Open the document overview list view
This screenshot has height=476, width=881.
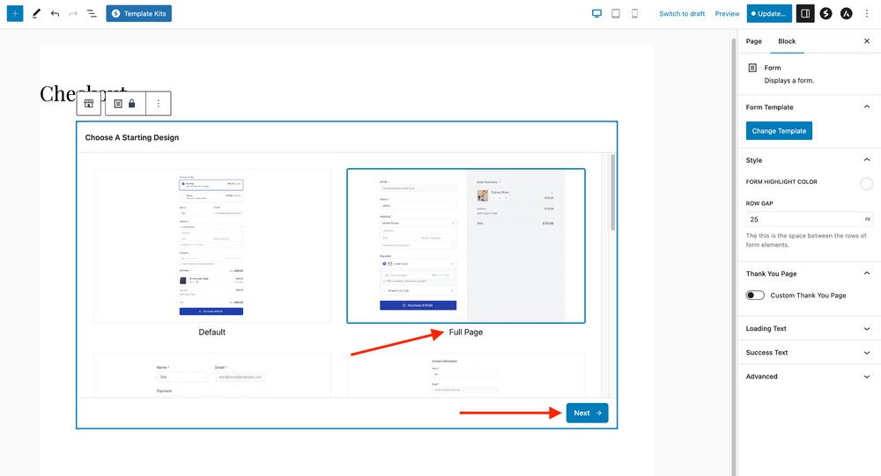click(x=92, y=13)
